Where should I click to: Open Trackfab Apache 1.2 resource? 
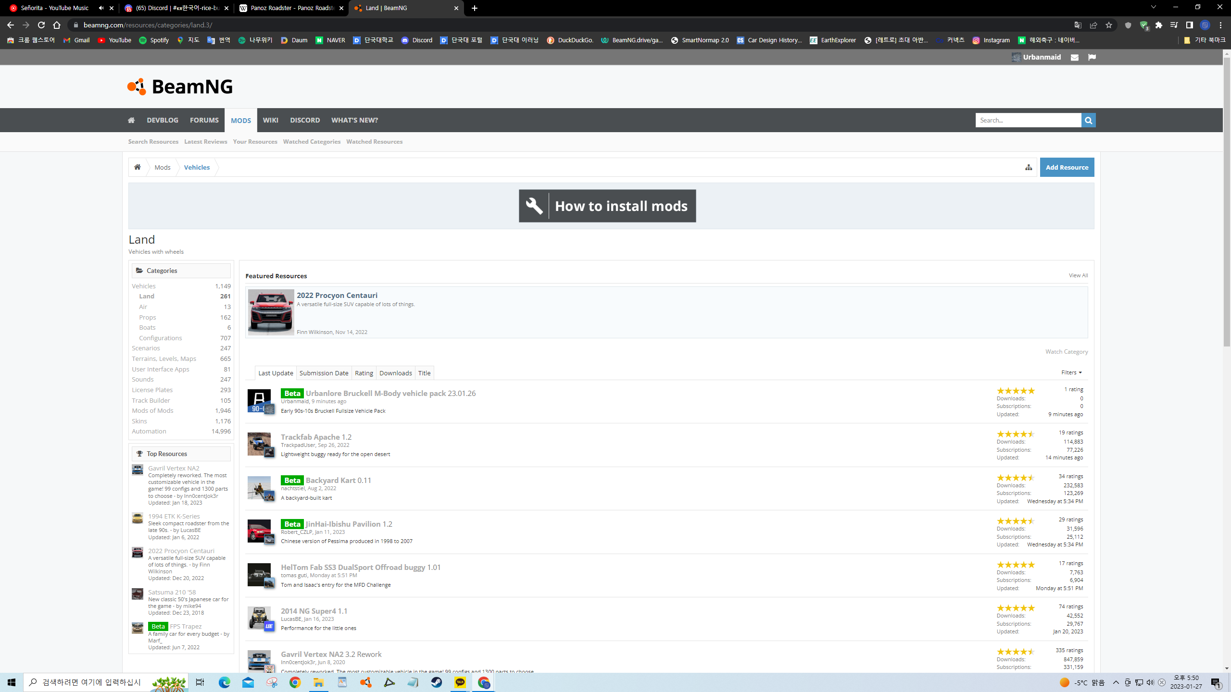coord(316,437)
